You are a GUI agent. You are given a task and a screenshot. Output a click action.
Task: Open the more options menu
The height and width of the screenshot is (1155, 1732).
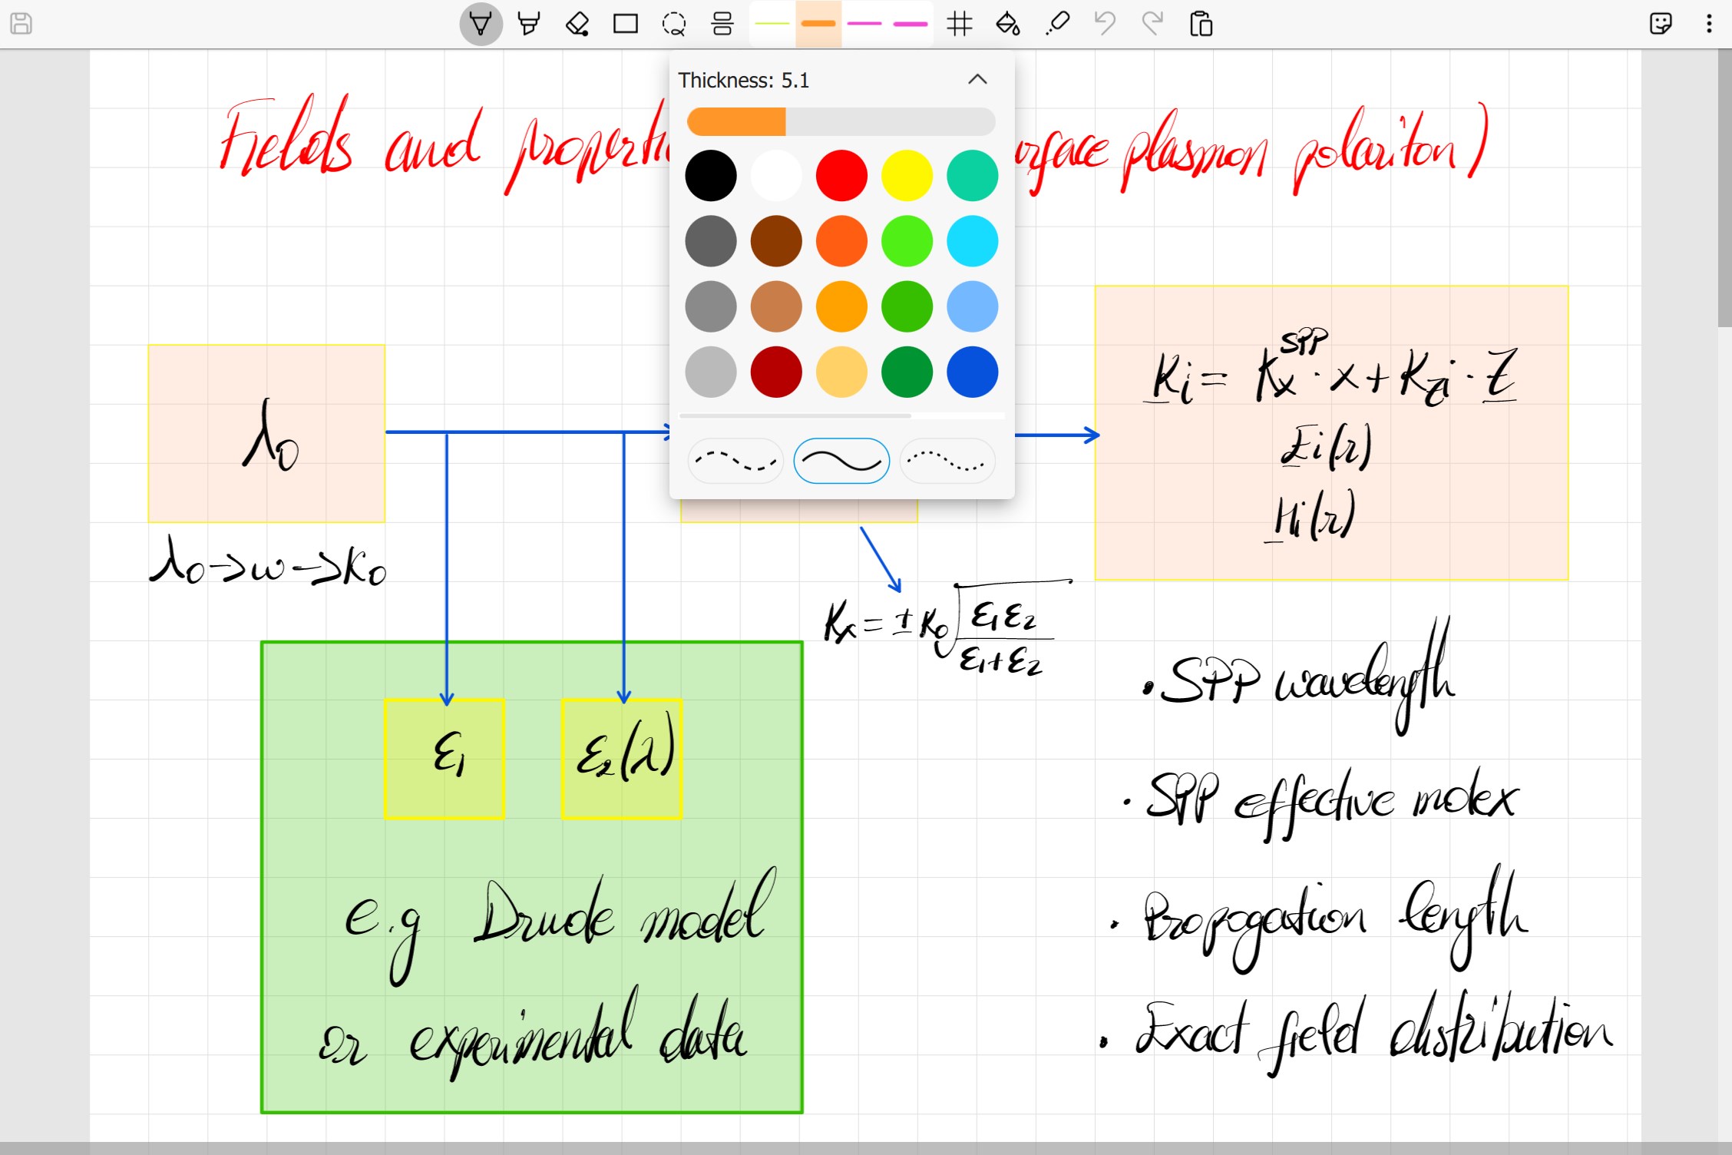(x=1709, y=24)
